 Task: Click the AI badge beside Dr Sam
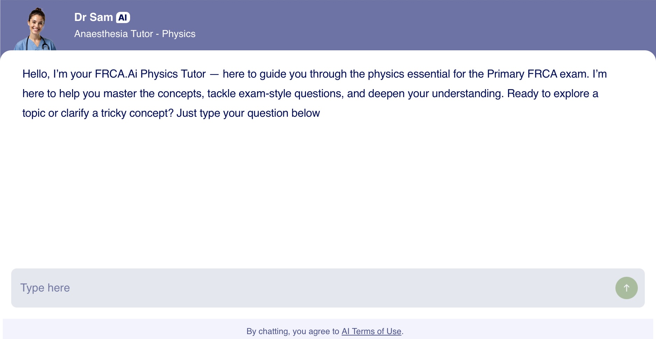[x=123, y=17]
